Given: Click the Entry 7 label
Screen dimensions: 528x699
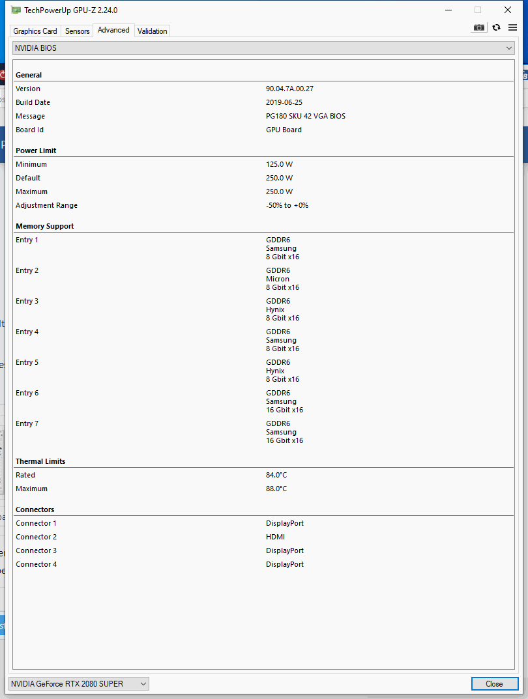Looking at the screenshot, I should (27, 423).
